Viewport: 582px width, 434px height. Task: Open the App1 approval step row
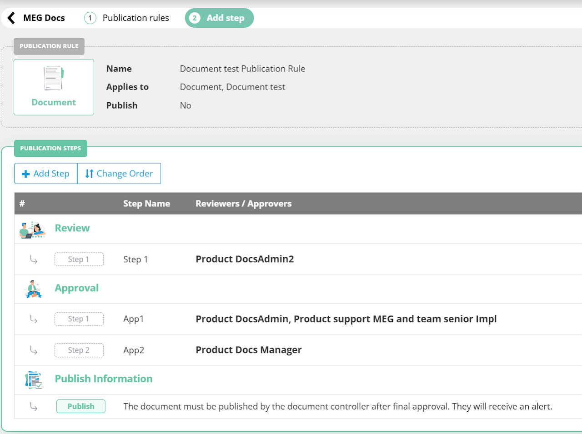pos(298,319)
